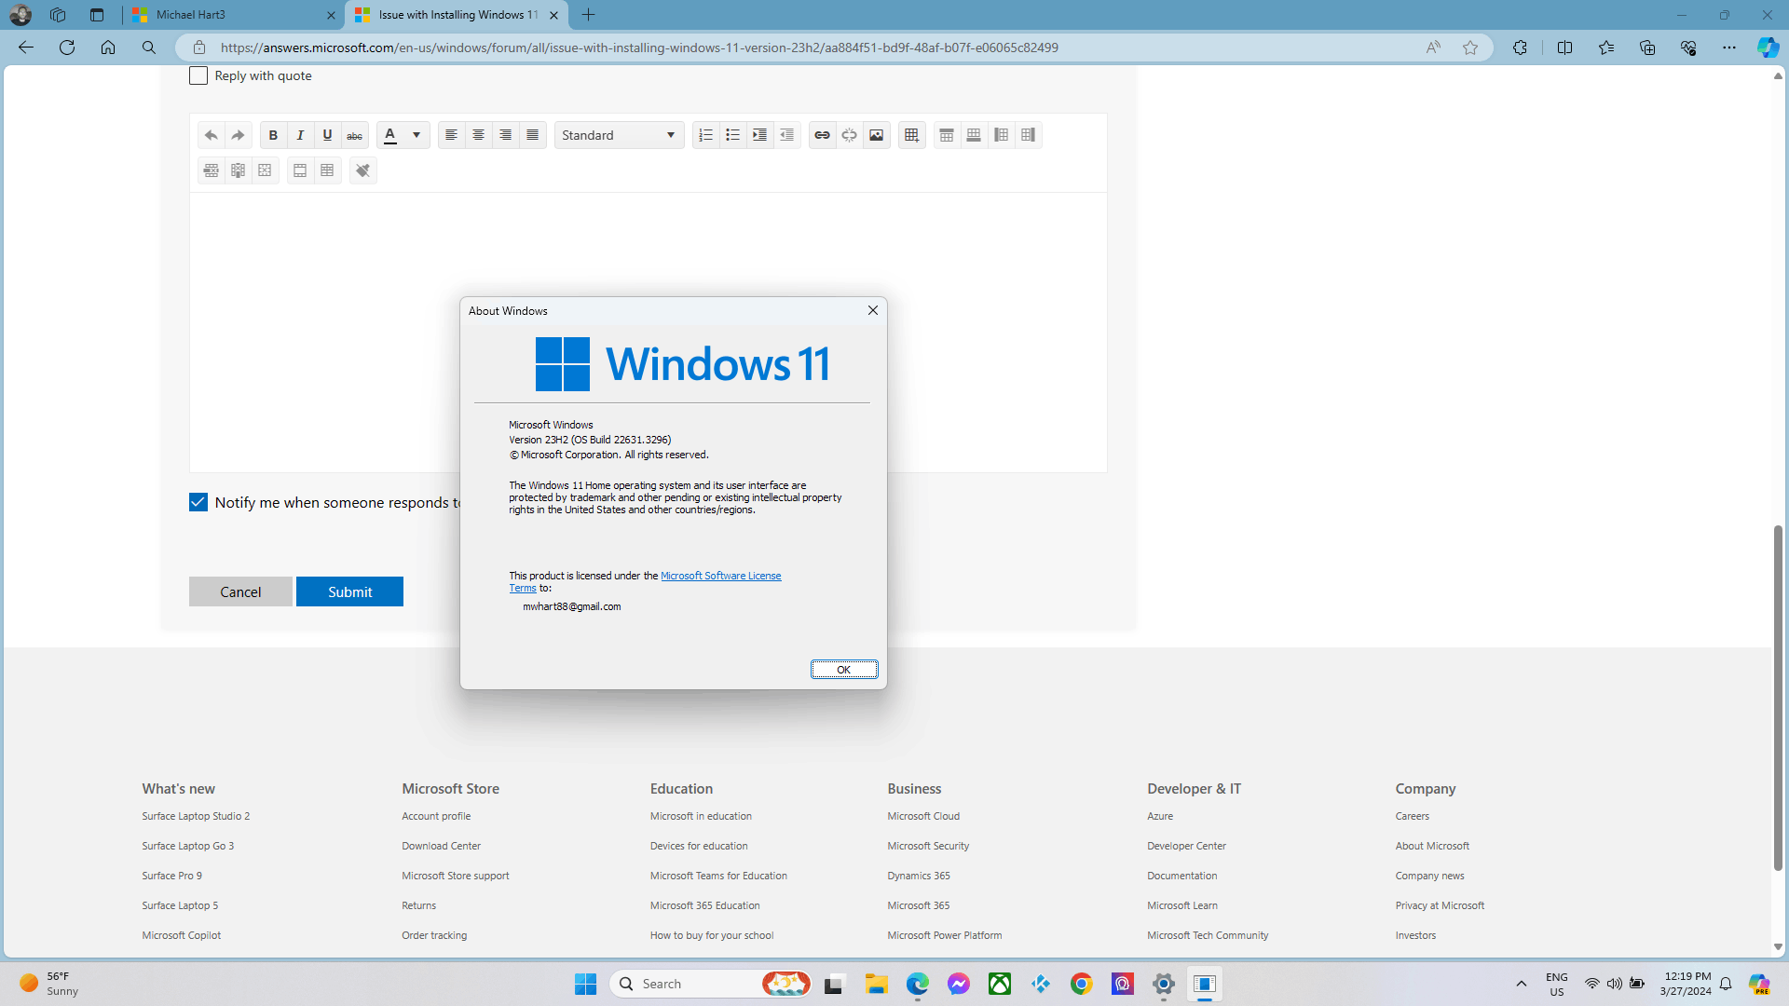
Task: Click OK in About Windows dialog
Action: pos(843,670)
